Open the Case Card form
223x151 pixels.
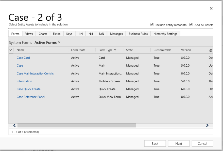pyautogui.click(x=23, y=58)
